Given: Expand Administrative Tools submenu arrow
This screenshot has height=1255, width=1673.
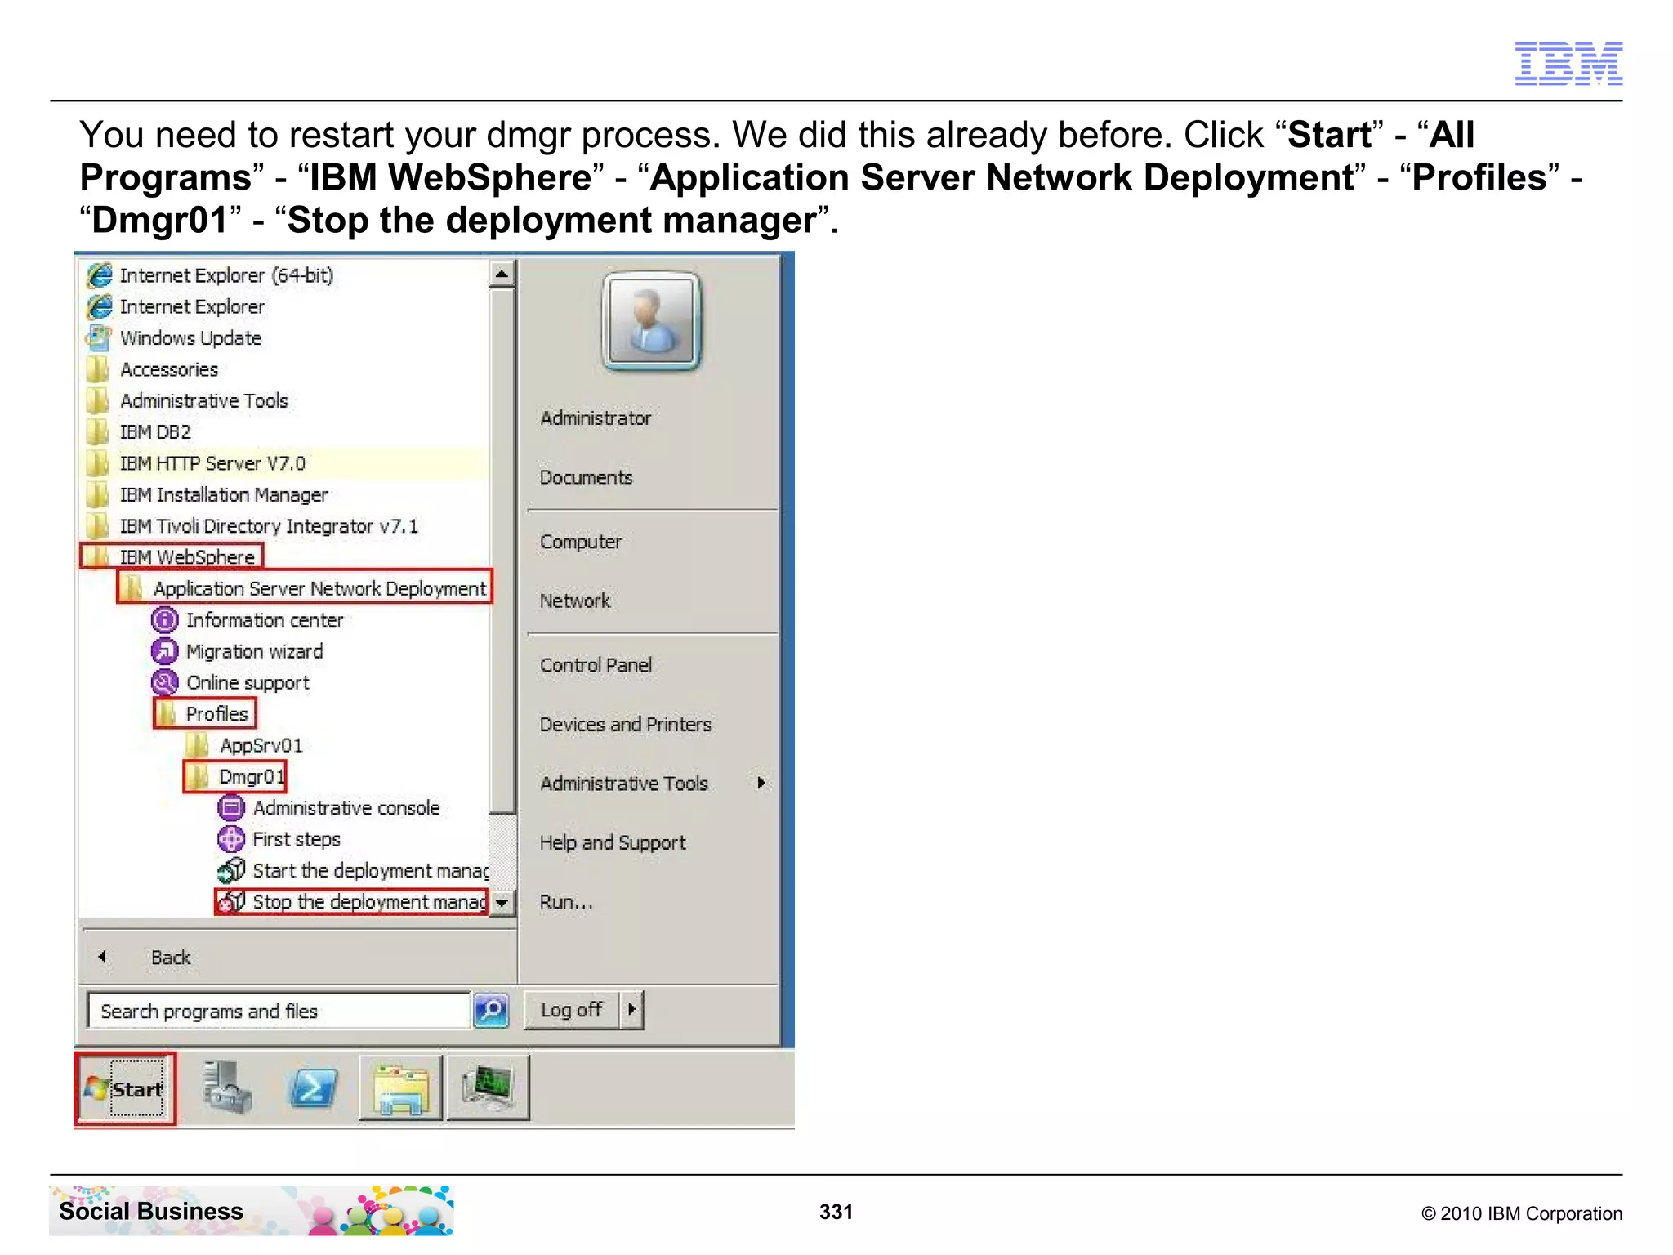Looking at the screenshot, I should click(x=761, y=783).
